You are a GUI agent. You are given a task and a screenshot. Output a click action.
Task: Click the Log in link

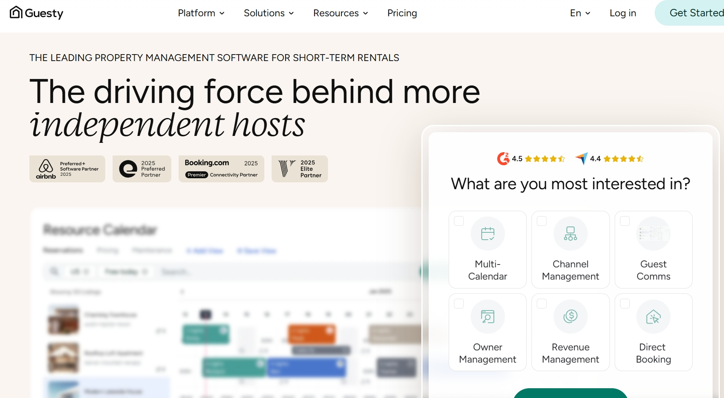(623, 13)
